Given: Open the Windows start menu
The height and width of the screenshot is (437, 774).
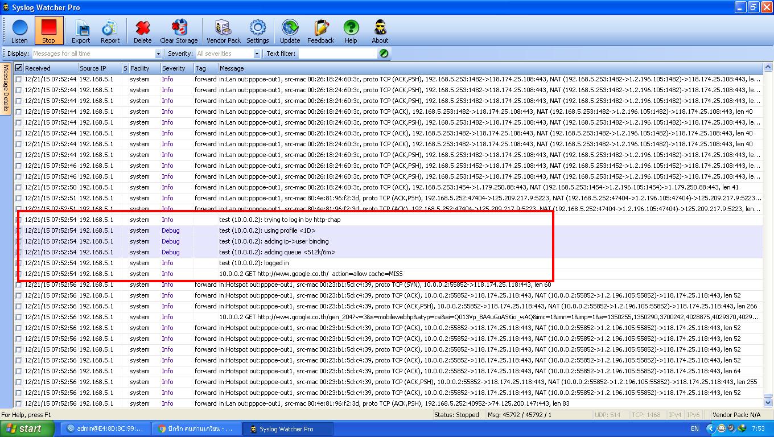Looking at the screenshot, I should coord(27,428).
